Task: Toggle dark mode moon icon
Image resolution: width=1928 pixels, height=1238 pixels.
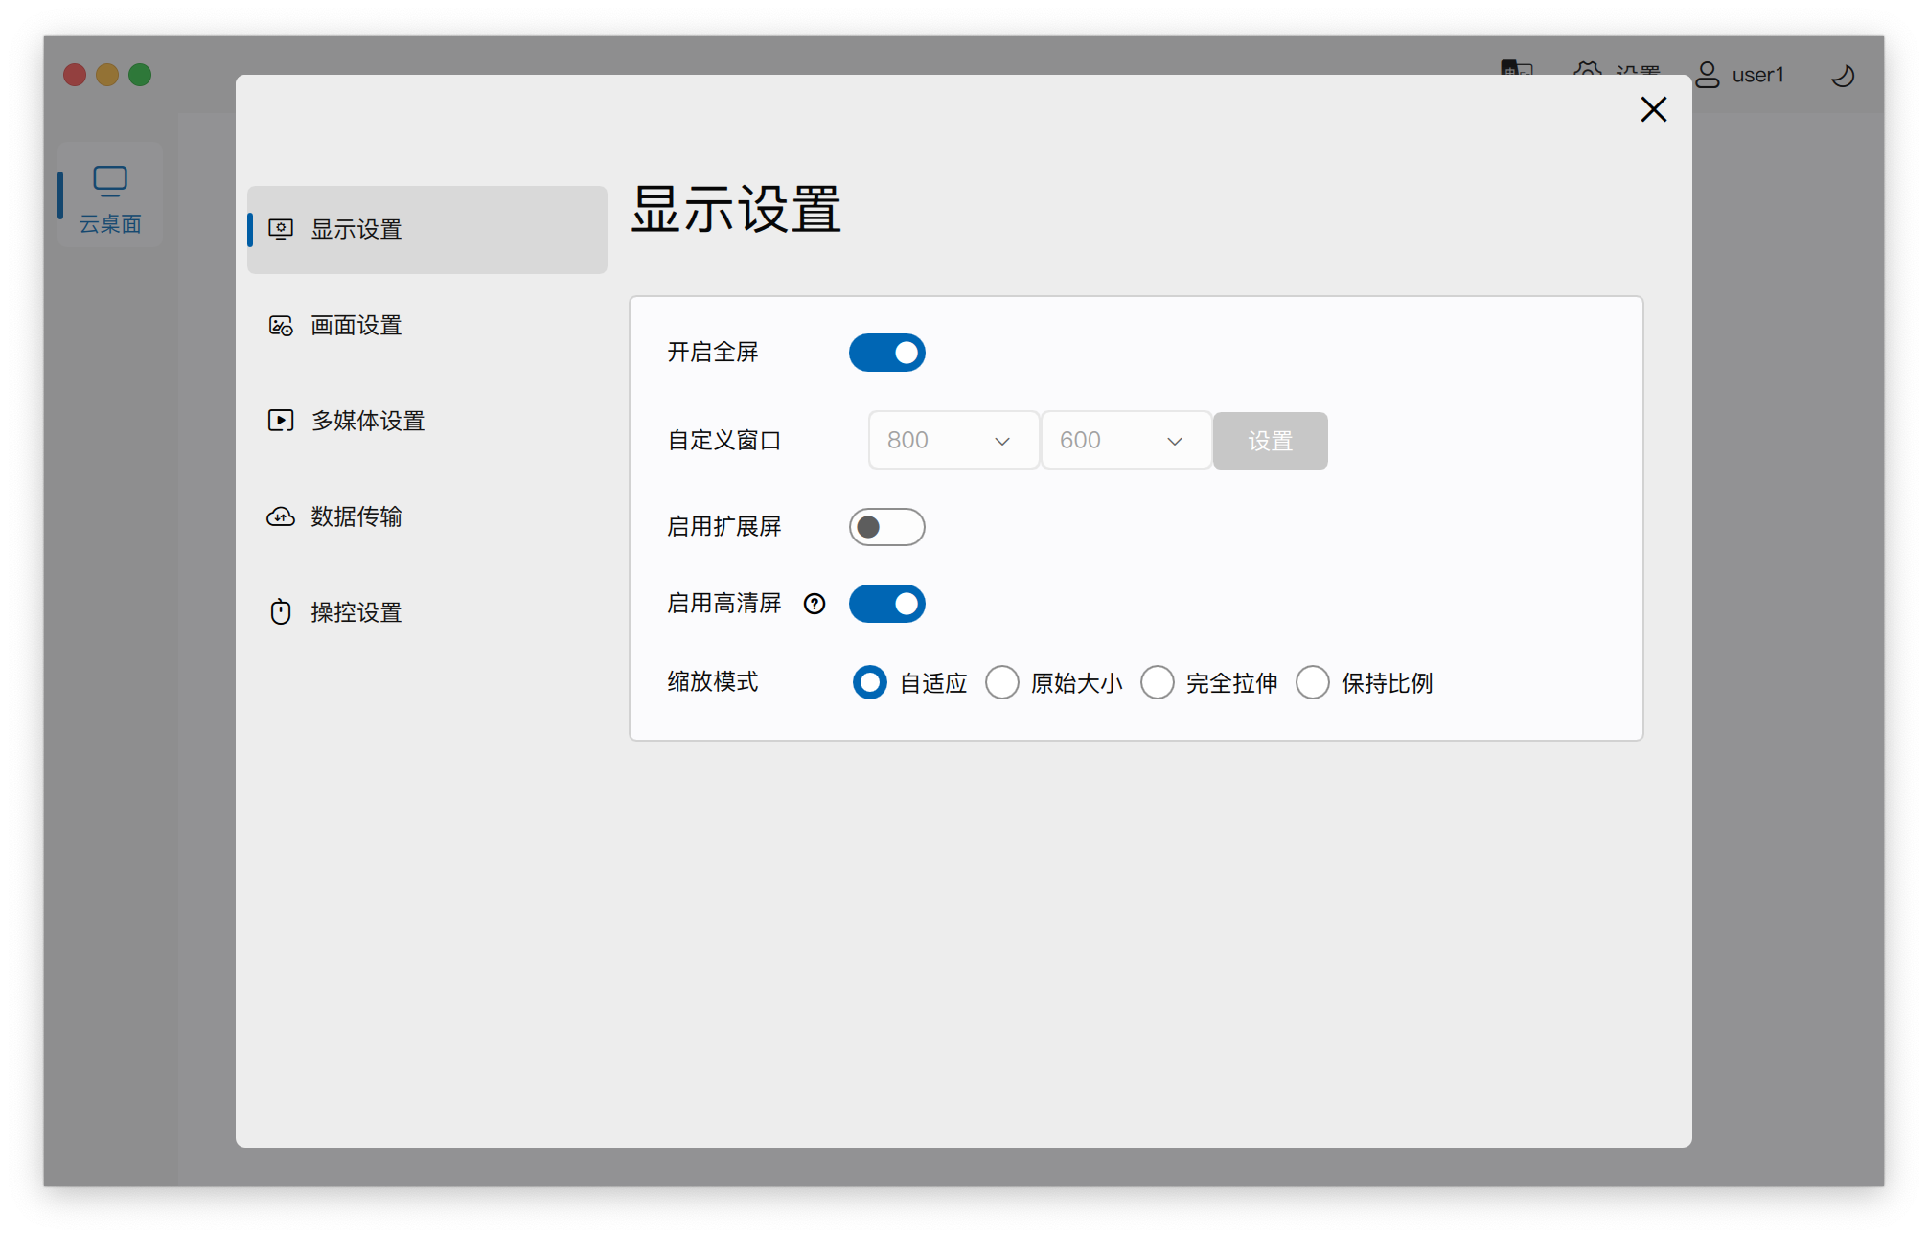Action: tap(1842, 76)
